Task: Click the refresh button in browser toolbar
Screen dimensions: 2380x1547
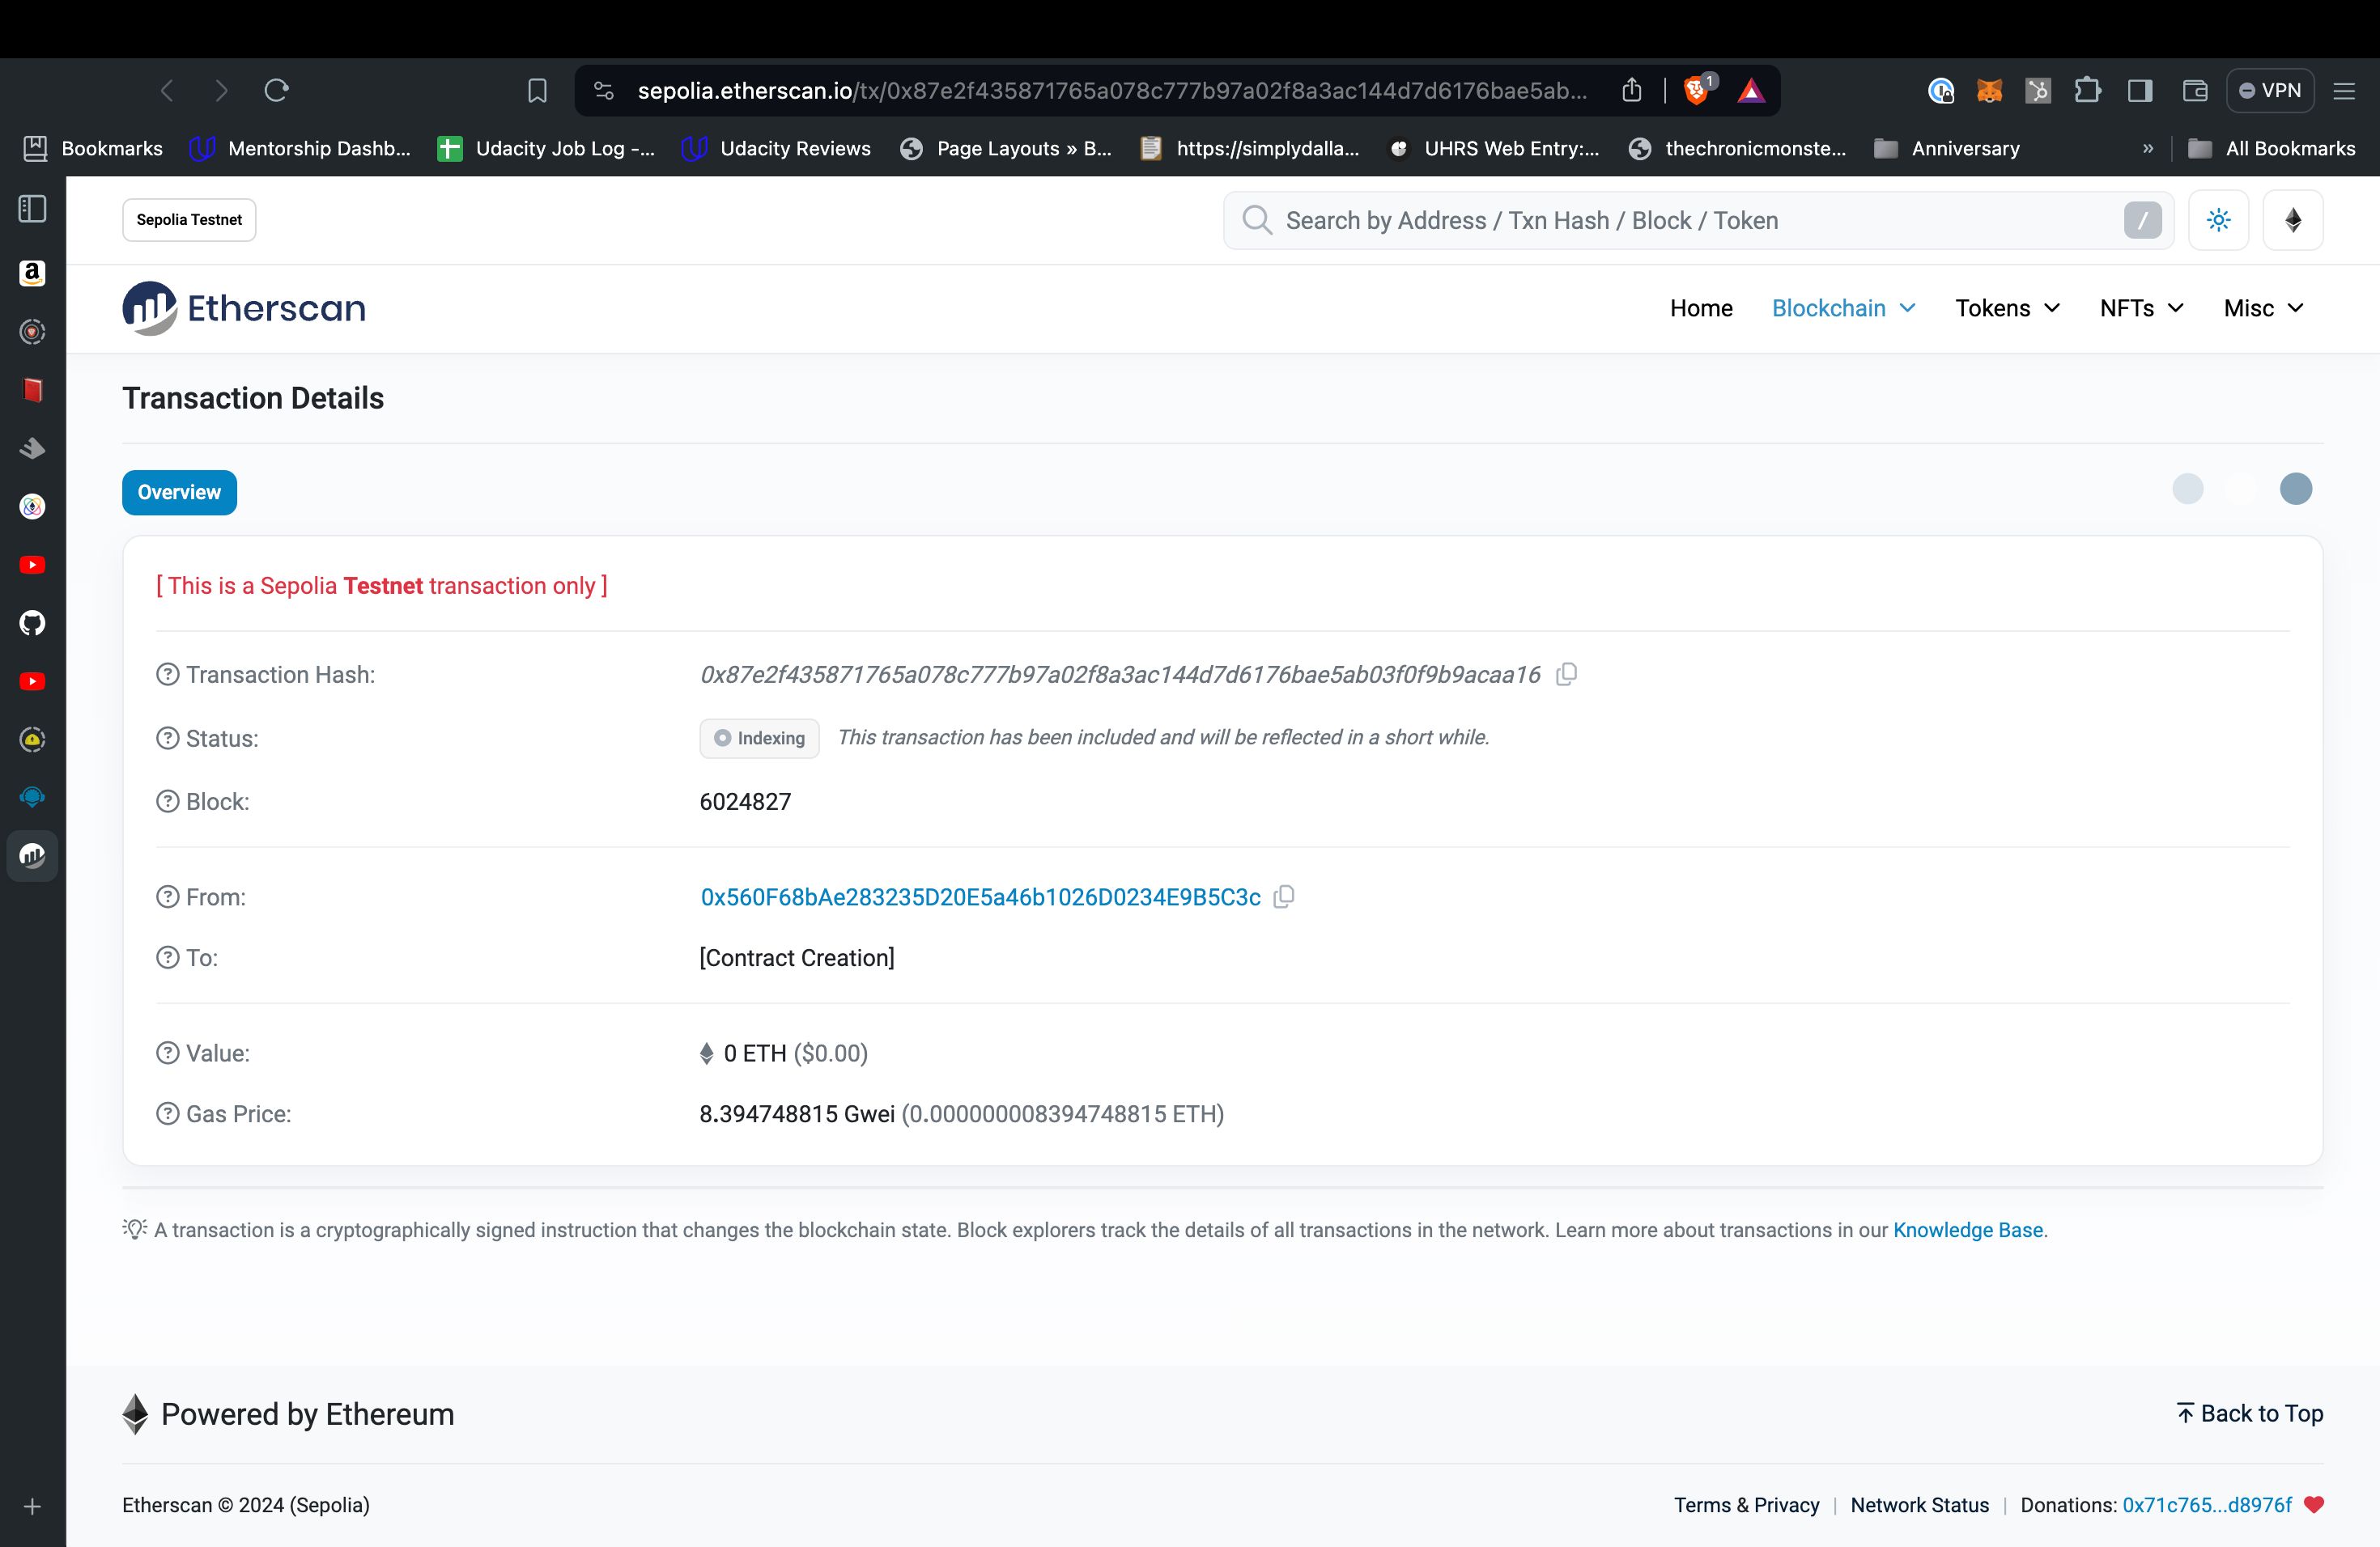Action: [276, 90]
